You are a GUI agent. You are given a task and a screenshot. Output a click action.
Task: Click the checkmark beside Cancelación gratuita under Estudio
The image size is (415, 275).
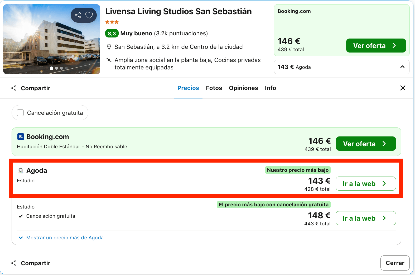[x=21, y=216]
